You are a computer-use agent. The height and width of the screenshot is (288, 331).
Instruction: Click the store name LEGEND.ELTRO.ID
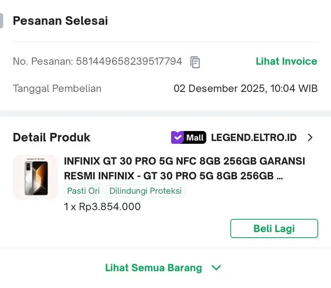253,137
